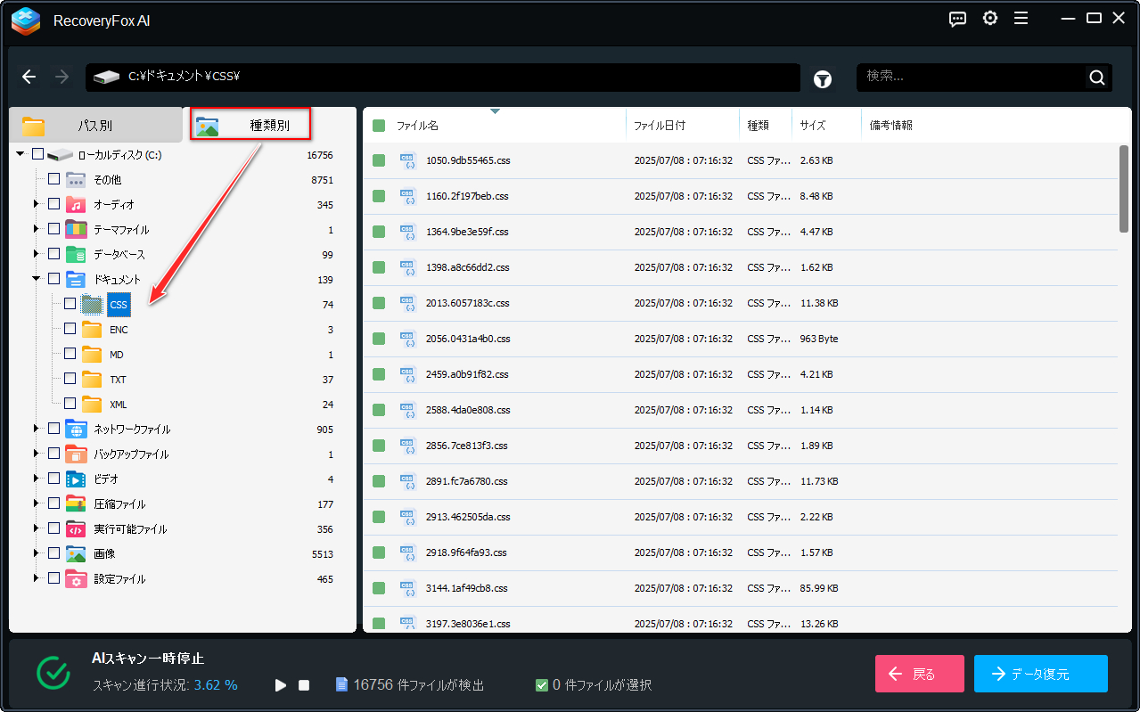Click the データ復元 button
The image size is (1140, 712).
click(x=1040, y=674)
